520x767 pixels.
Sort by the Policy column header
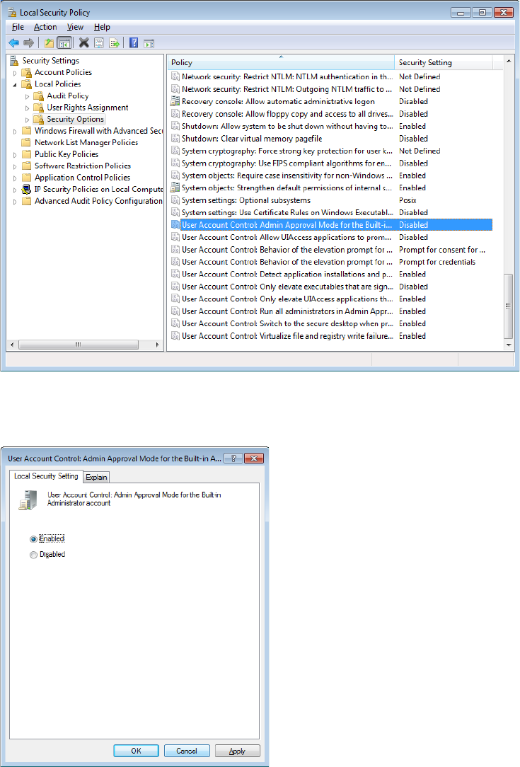coord(281,62)
